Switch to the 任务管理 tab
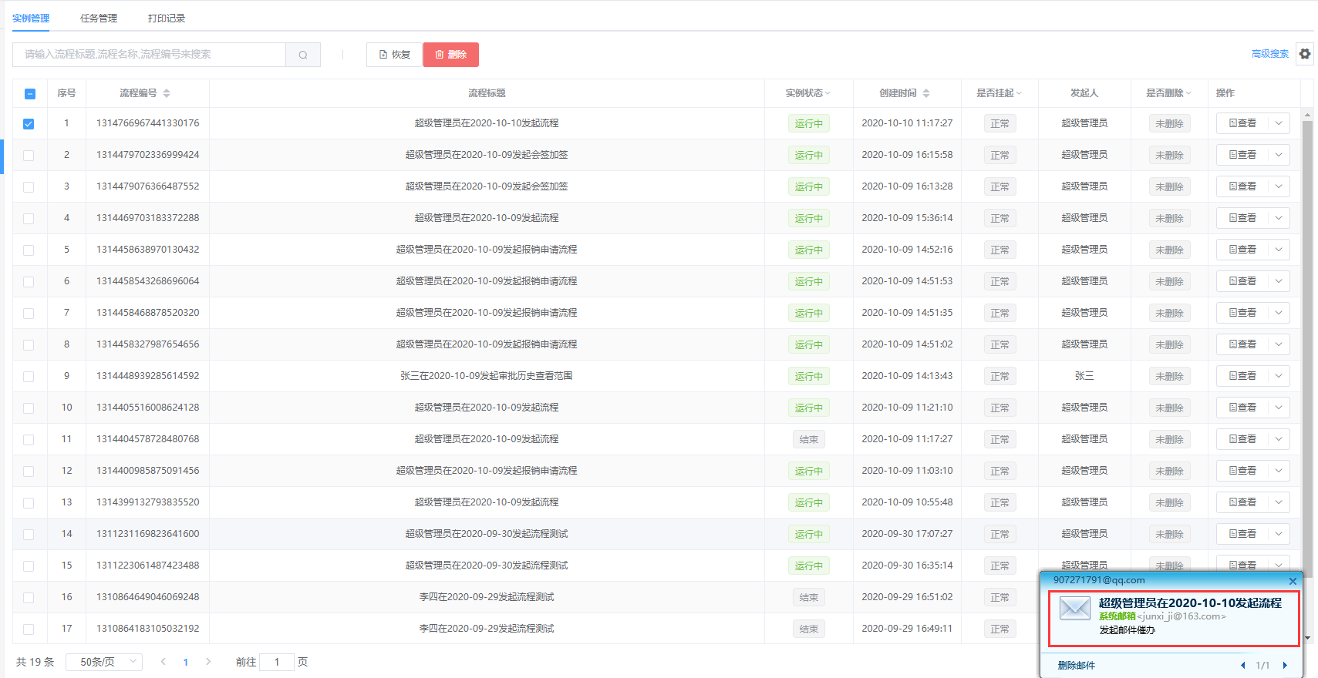The height and width of the screenshot is (678, 1318). 99,18
